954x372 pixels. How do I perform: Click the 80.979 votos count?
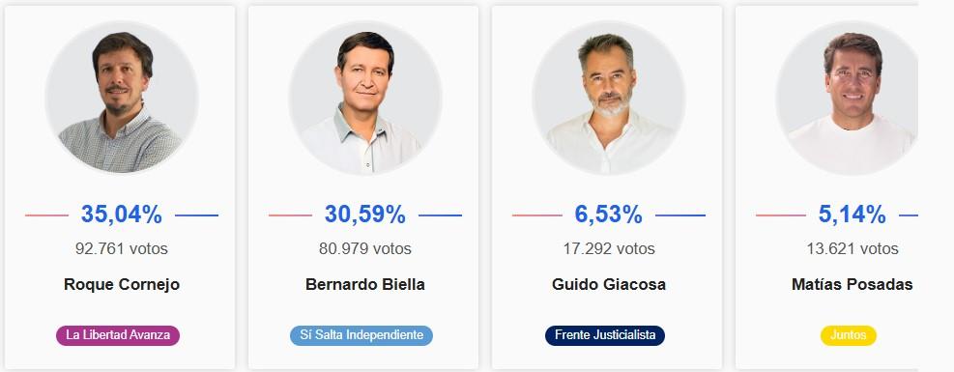[x=365, y=248]
